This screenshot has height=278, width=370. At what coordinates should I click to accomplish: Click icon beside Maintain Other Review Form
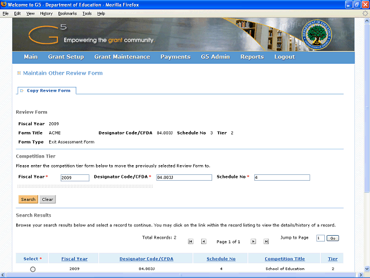(x=19, y=74)
